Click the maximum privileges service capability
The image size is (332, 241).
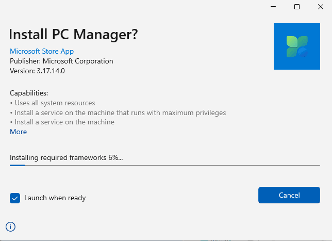click(x=118, y=113)
